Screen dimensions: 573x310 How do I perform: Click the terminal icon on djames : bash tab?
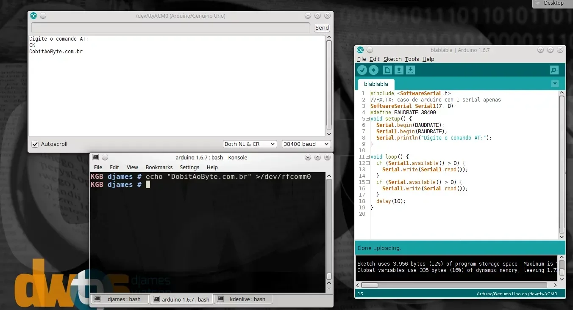[97, 299]
